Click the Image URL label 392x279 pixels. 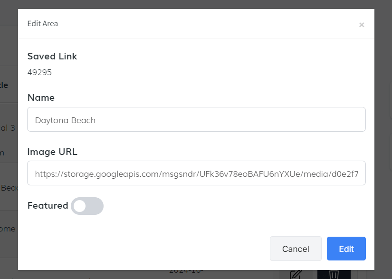pos(52,152)
